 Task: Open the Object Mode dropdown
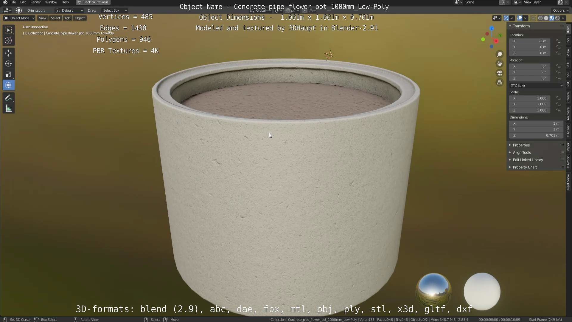[19, 18]
